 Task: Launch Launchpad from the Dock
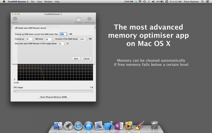(x=68, y=126)
